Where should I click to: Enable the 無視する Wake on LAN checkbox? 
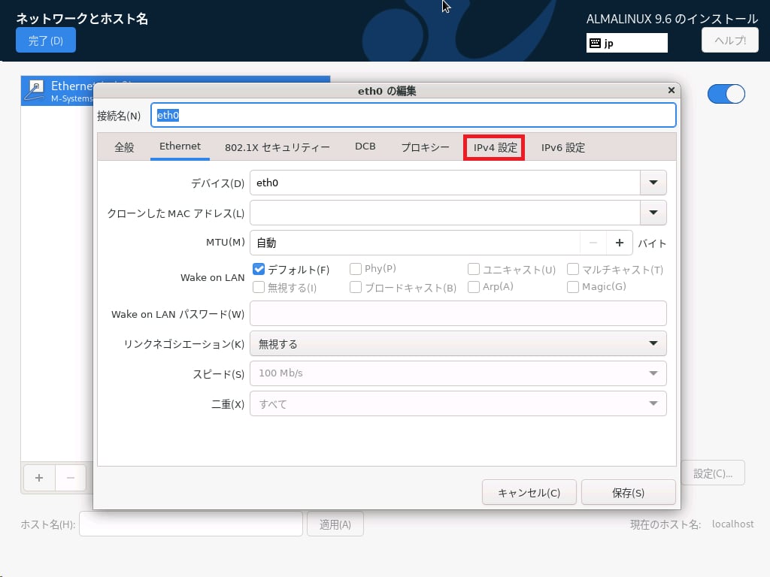click(259, 287)
